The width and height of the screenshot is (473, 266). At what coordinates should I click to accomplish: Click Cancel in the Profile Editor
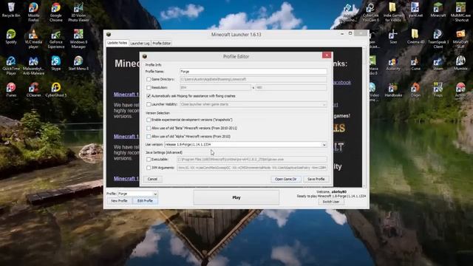tap(152, 179)
